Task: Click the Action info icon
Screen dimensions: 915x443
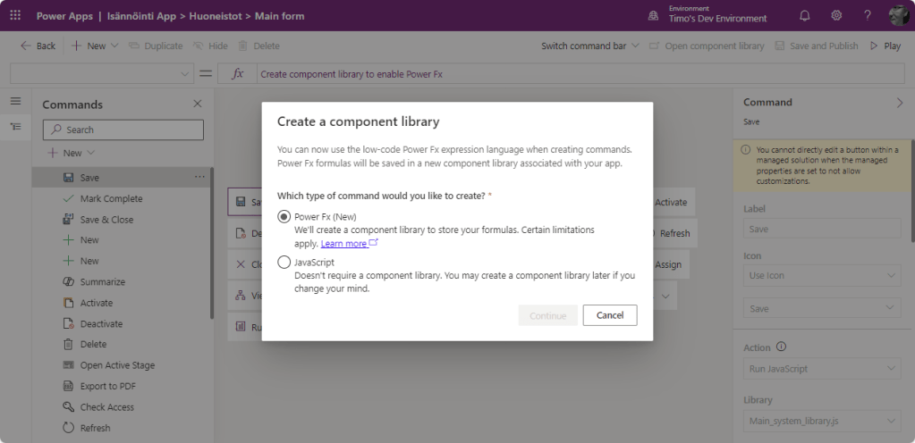Action: pos(781,347)
